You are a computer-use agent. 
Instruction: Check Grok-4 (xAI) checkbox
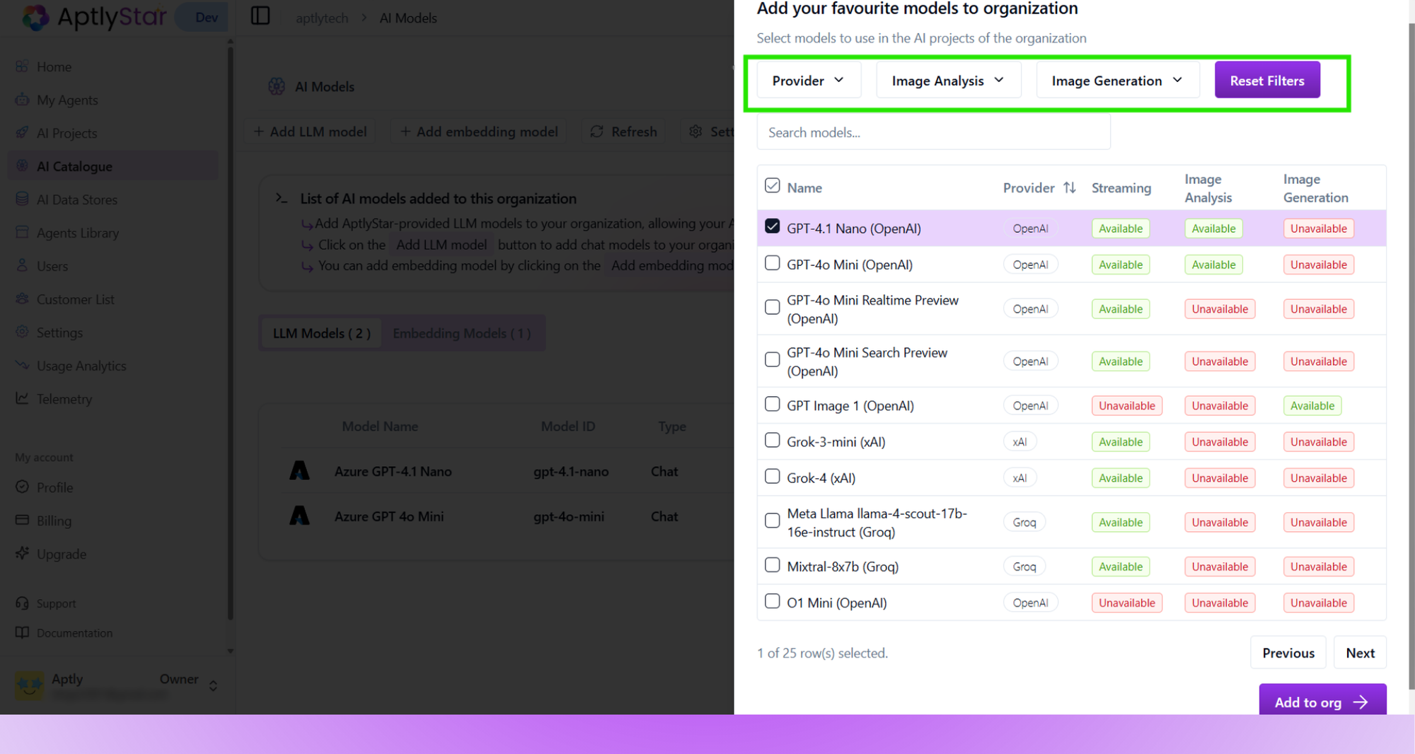coord(772,477)
